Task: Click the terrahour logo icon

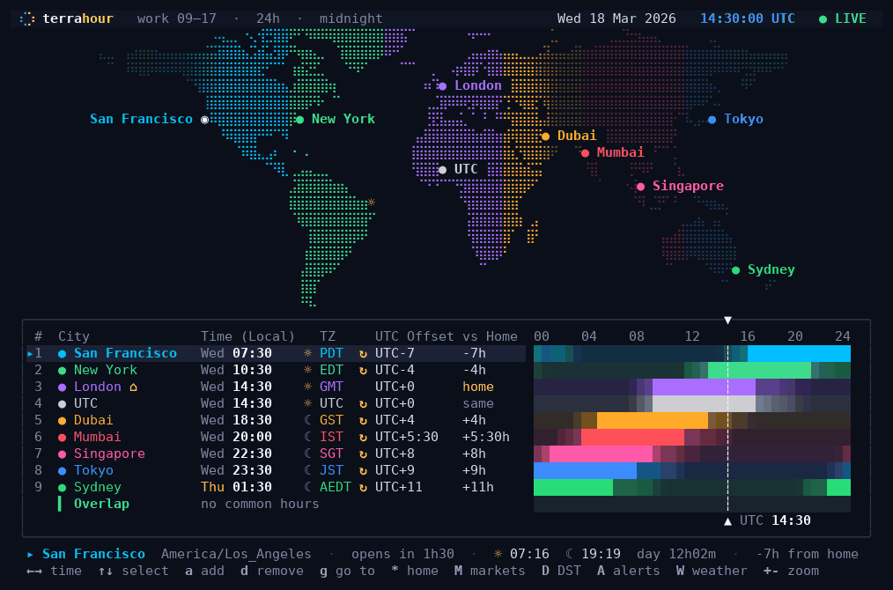Action: [27, 18]
